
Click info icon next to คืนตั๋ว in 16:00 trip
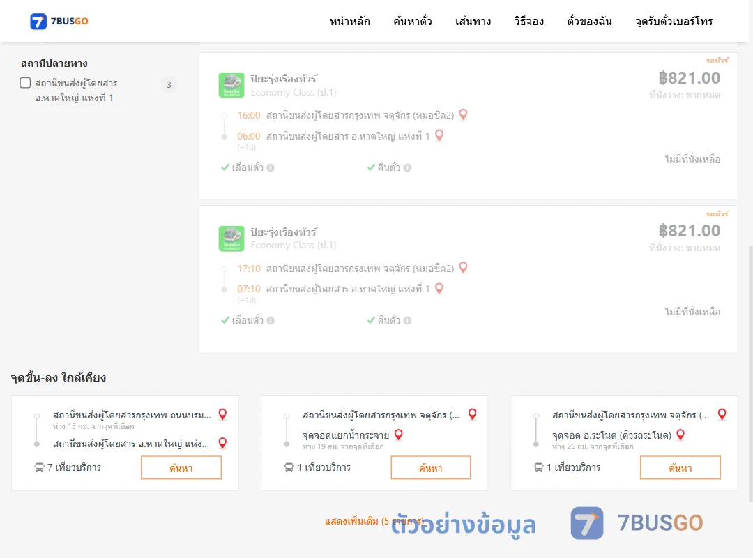408,167
